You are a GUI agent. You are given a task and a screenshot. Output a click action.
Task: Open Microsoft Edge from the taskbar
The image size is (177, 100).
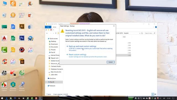(7, 98)
